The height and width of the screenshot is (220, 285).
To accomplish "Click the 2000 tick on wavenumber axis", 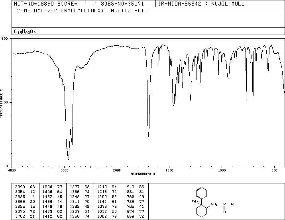I will pyautogui.click(x=117, y=170).
